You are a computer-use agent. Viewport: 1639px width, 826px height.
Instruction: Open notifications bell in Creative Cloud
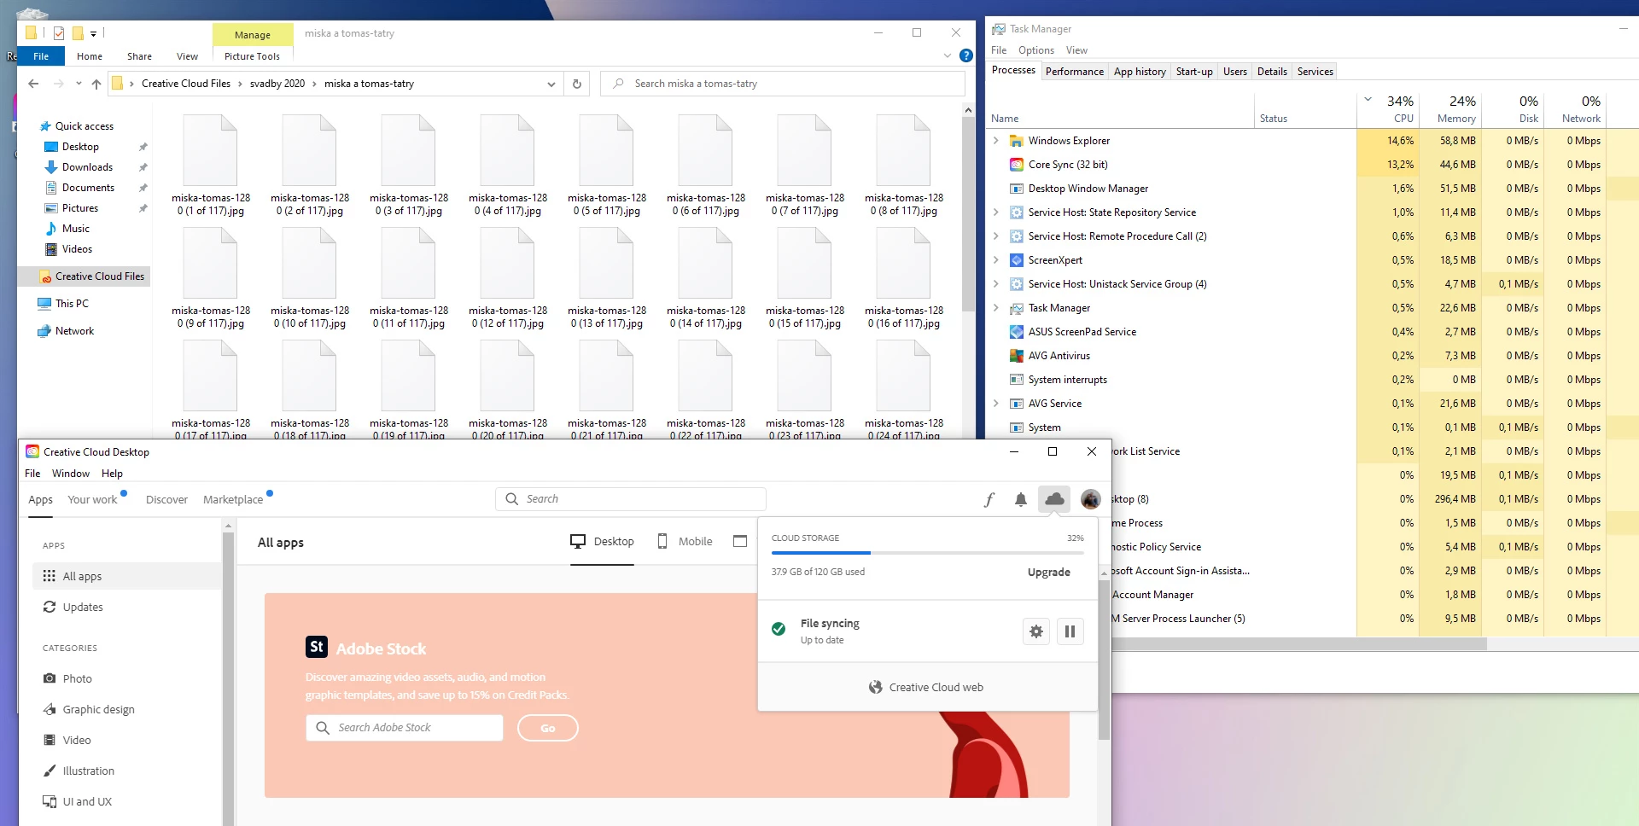pyautogui.click(x=1020, y=499)
